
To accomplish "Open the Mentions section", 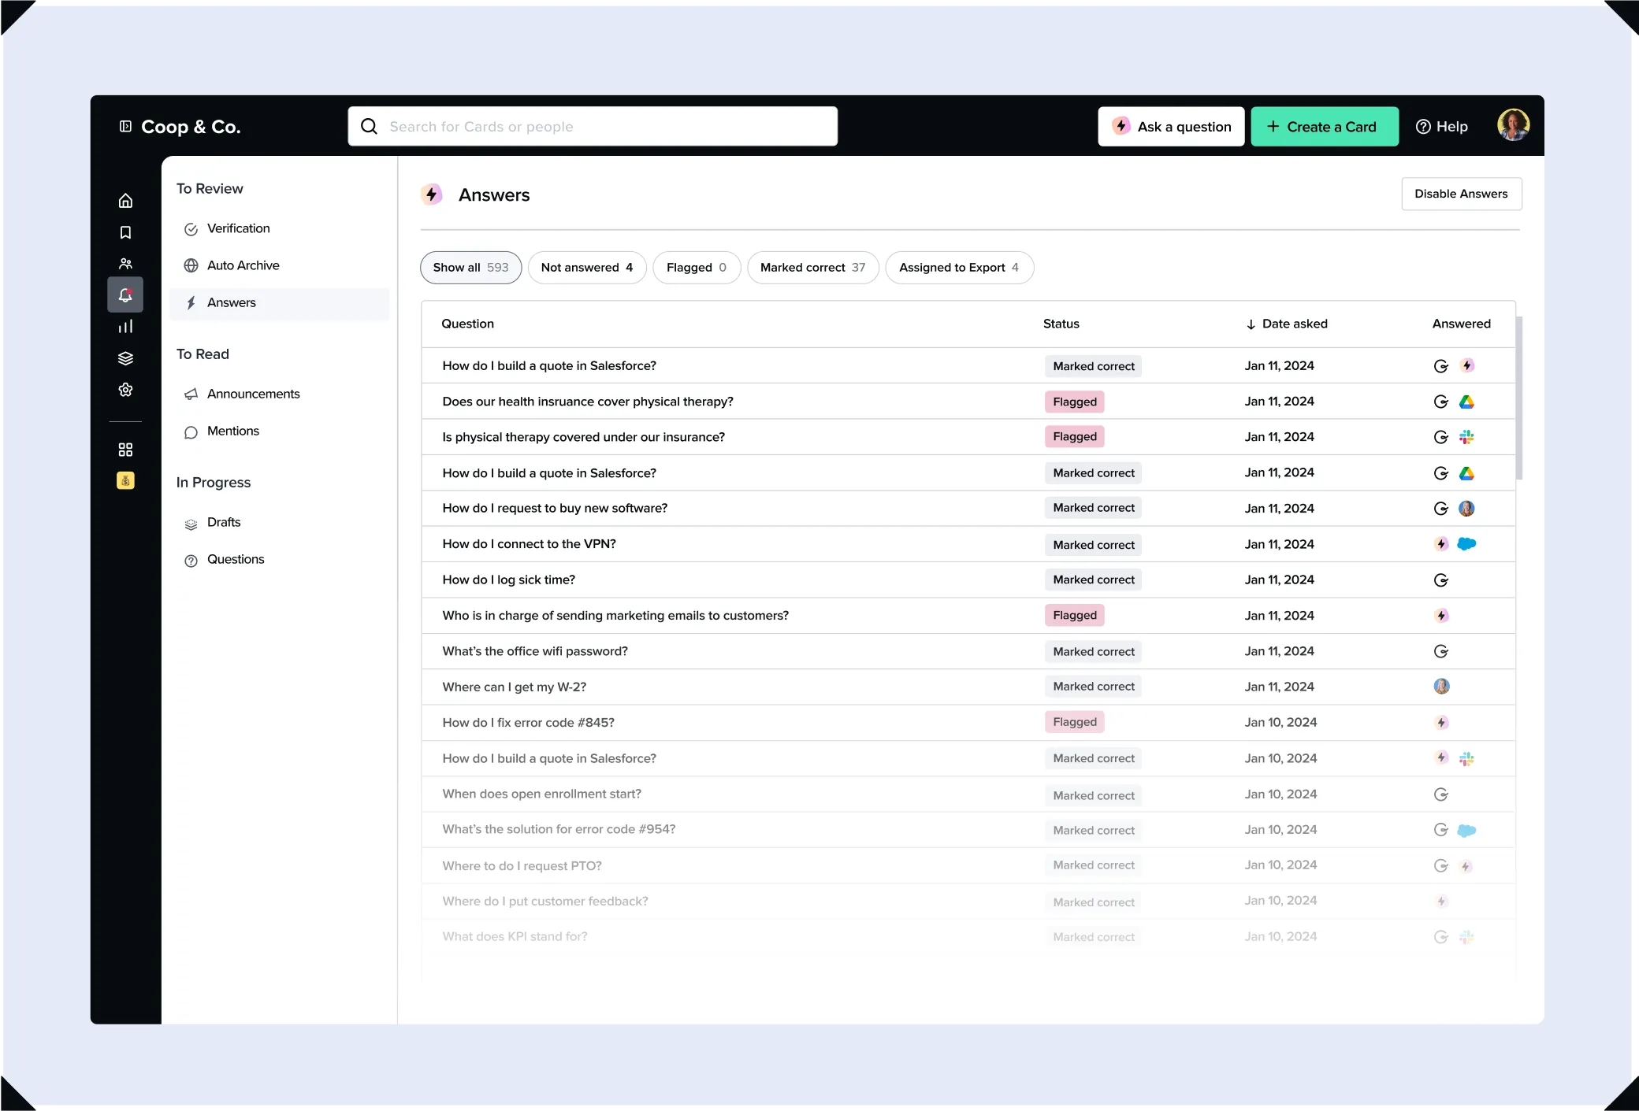I will tap(232, 431).
